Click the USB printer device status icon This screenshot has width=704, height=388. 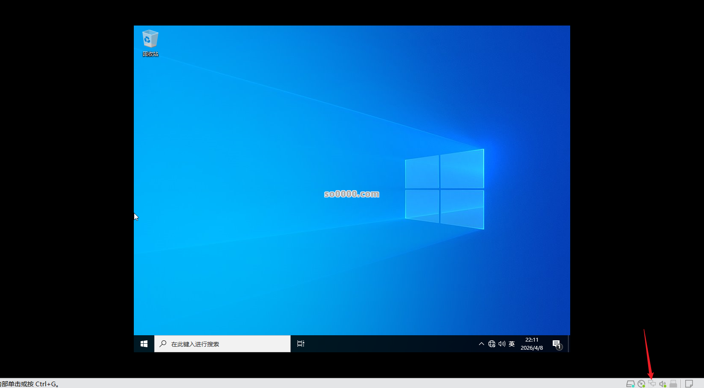point(673,383)
